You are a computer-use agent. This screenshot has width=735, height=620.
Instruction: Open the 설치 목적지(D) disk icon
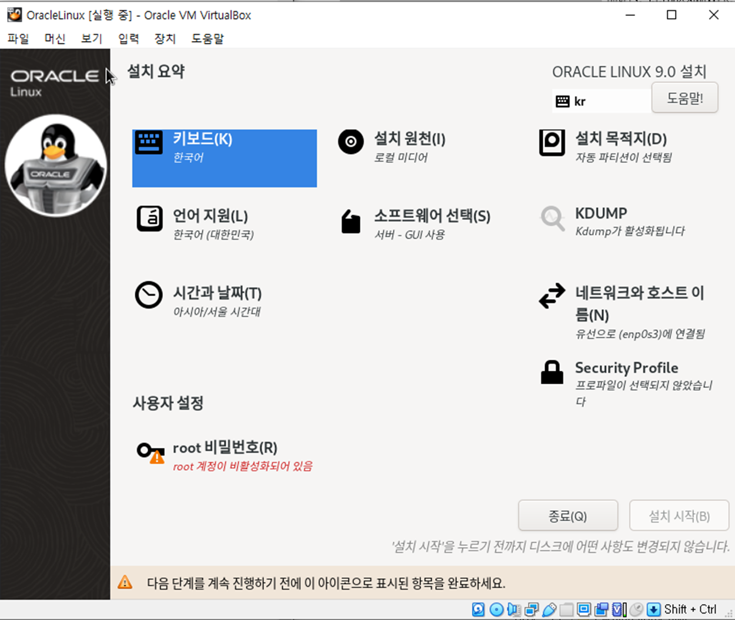pyautogui.click(x=552, y=142)
